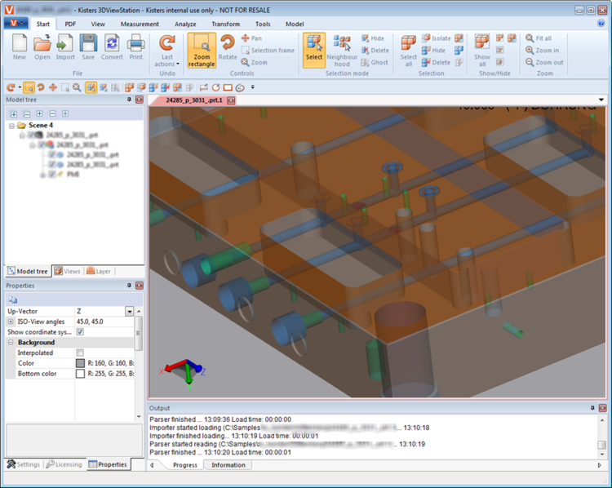Screen dimensions: 612x488
Task: Expand ISO-View angles property
Action: pyautogui.click(x=11, y=322)
